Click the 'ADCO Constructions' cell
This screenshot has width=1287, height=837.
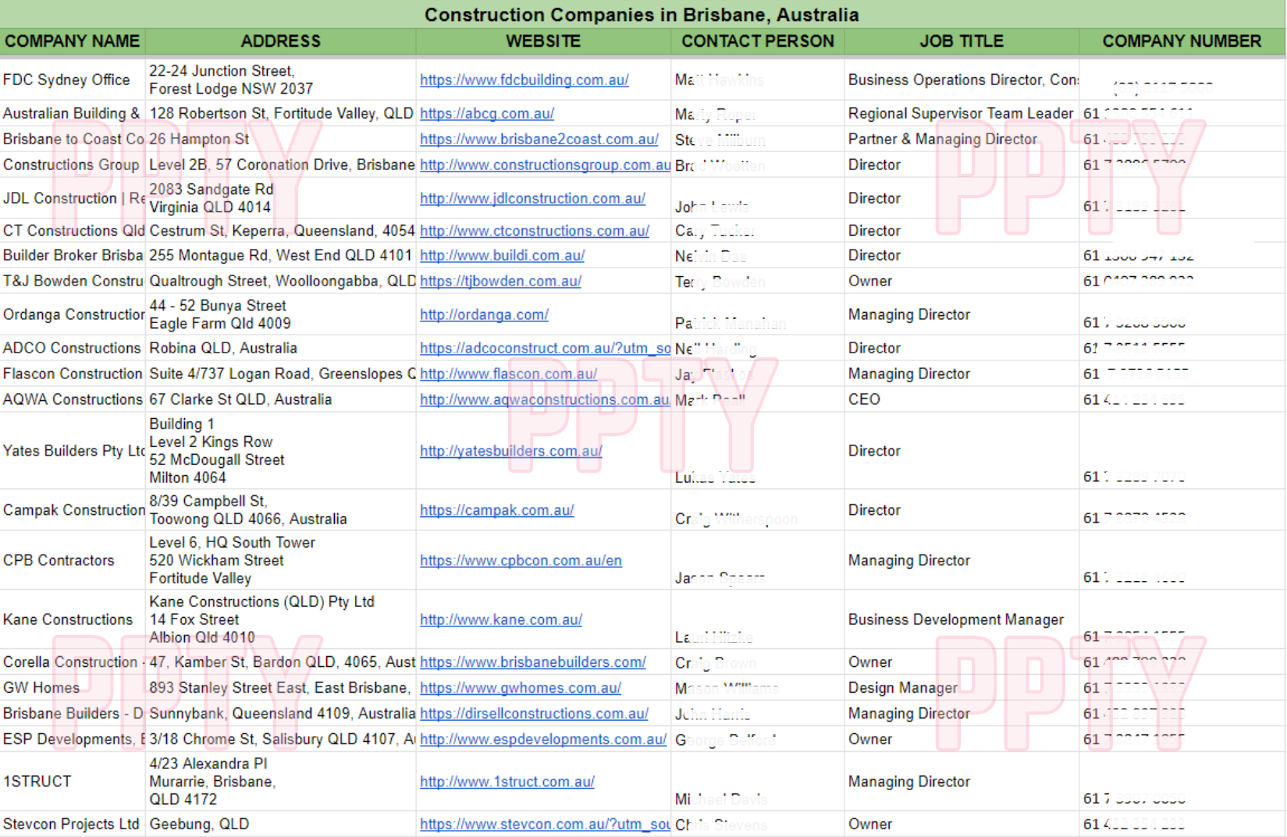73,349
